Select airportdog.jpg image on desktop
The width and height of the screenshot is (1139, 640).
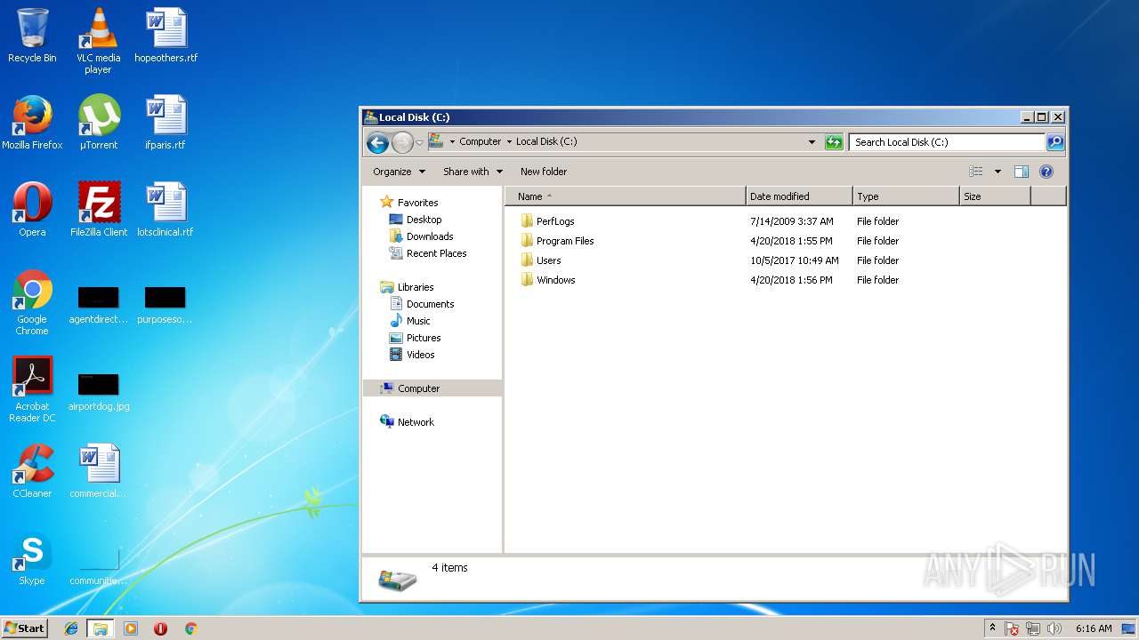pos(98,391)
